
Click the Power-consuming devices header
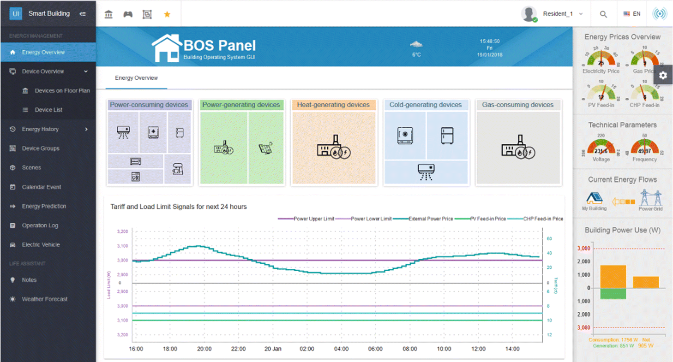tap(149, 105)
